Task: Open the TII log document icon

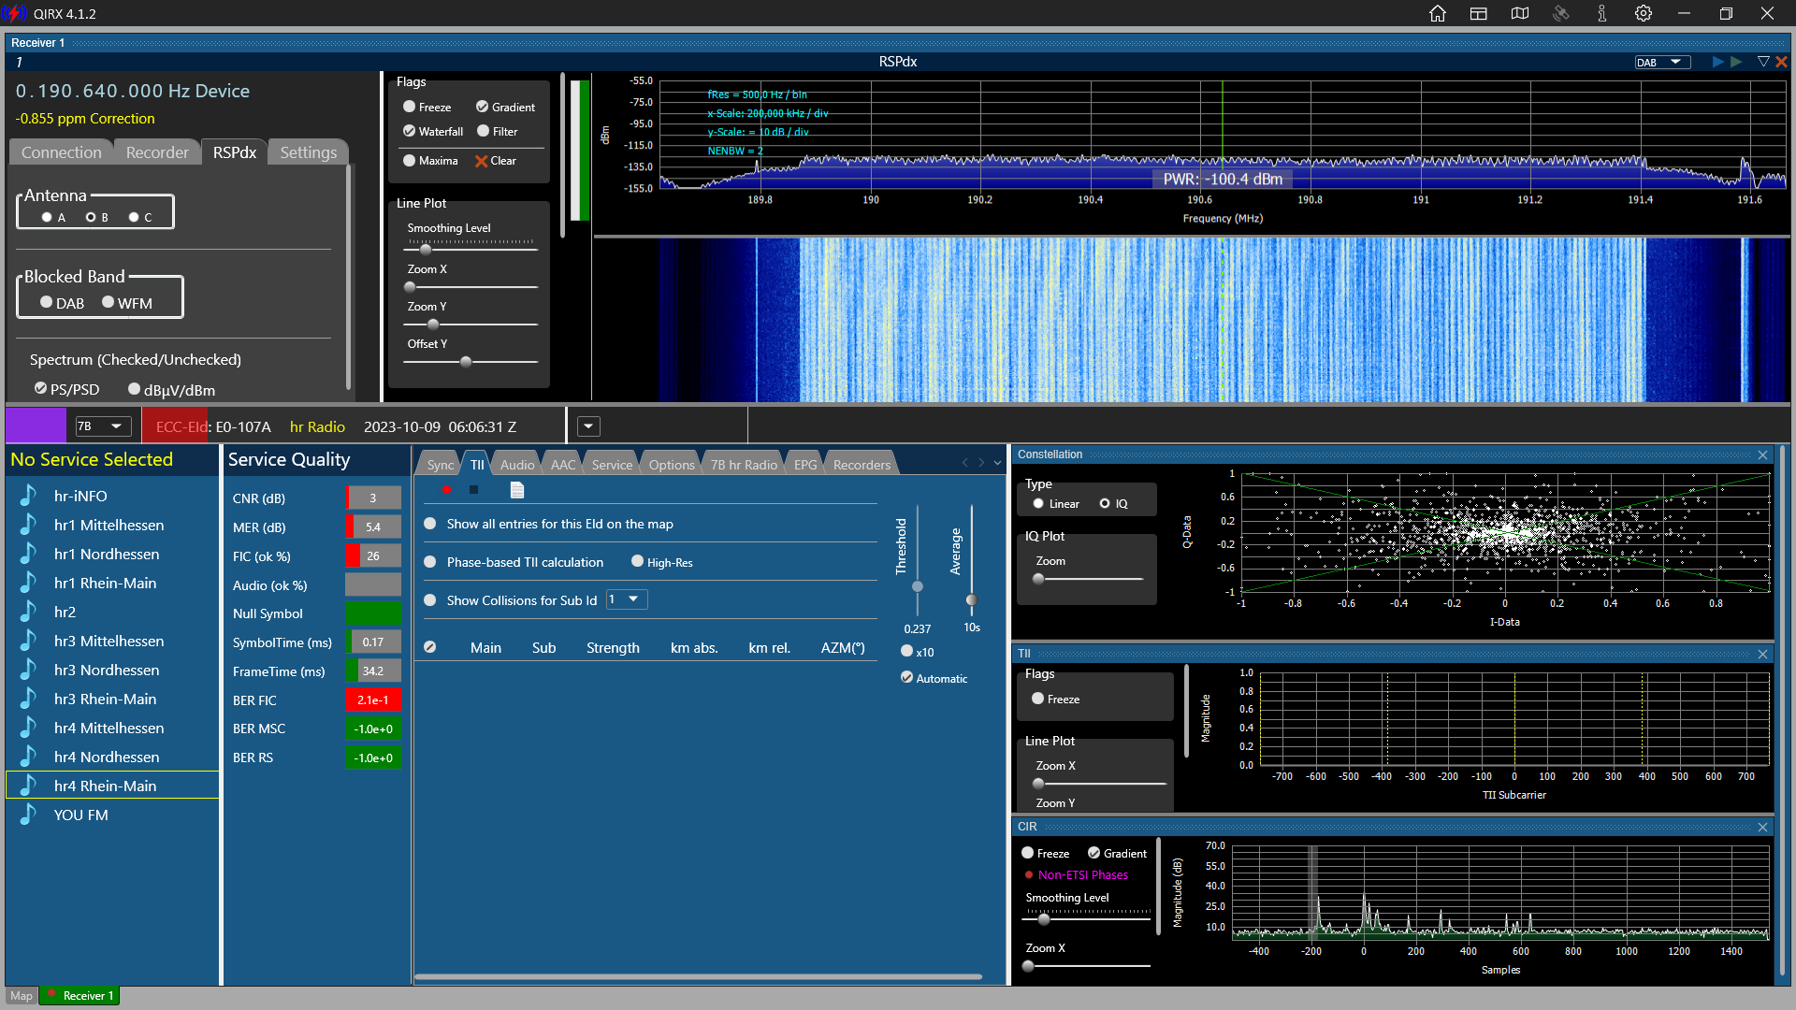Action: point(517,490)
